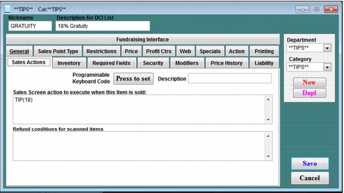This screenshot has height=193, width=344.
Task: Save the item changes
Action: pyautogui.click(x=310, y=163)
